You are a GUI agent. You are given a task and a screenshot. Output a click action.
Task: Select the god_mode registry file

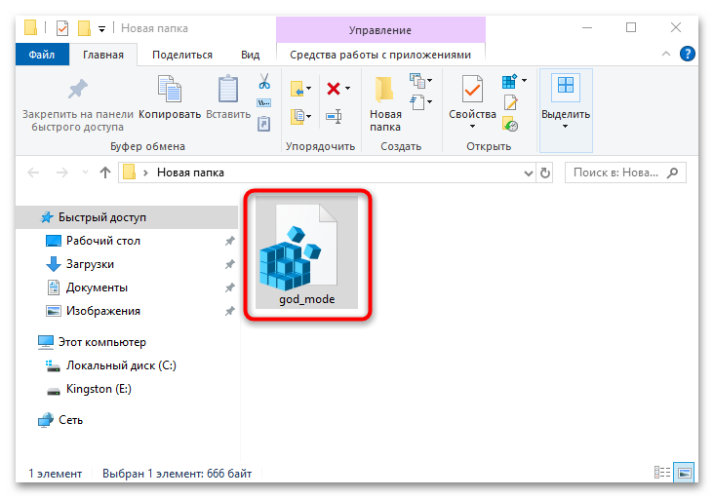tap(307, 252)
